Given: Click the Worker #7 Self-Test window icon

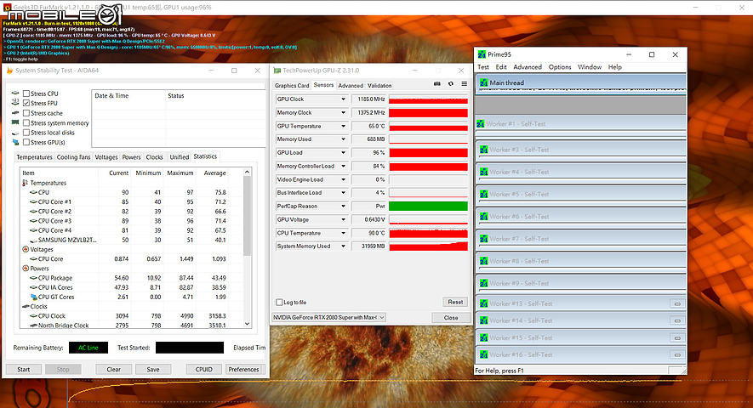Looking at the screenshot, I should point(483,239).
